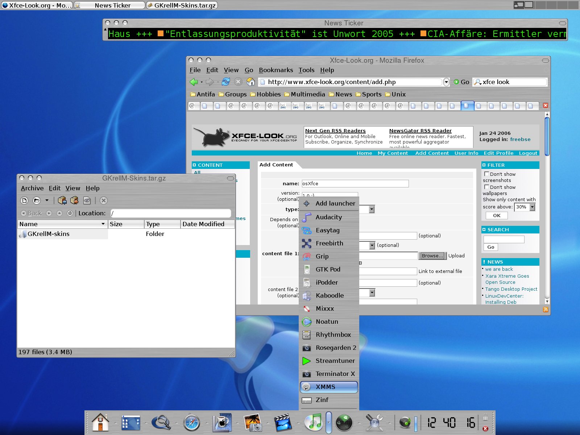Expand the music launcher arrow in dock

(x=328, y=422)
